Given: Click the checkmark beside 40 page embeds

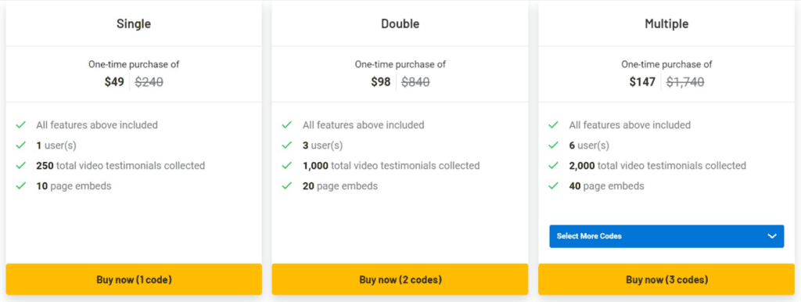Looking at the screenshot, I should pyautogui.click(x=554, y=186).
